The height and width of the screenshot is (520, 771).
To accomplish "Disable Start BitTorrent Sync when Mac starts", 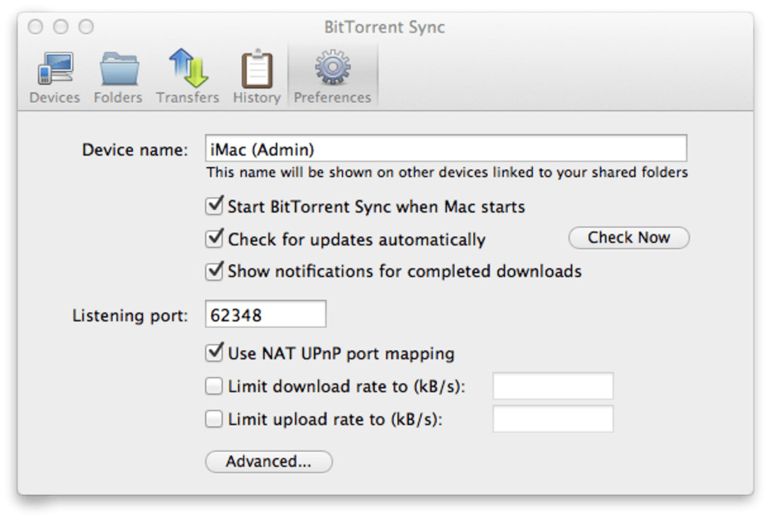I will [x=215, y=206].
